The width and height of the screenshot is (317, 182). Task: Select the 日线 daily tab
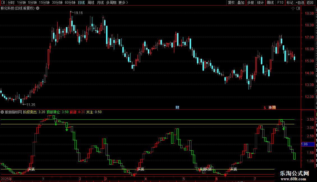(81, 3)
